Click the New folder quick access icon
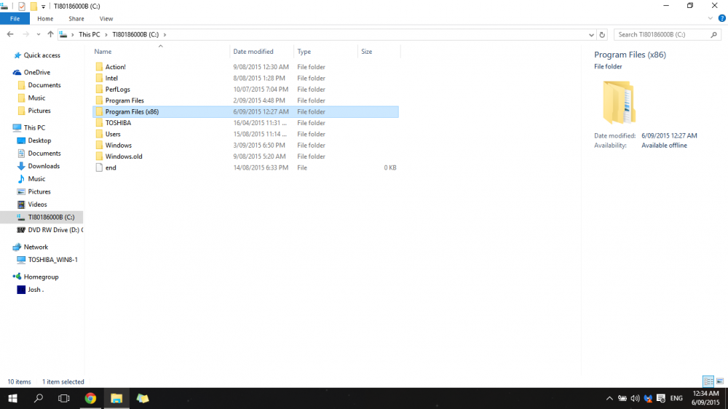 (33, 6)
